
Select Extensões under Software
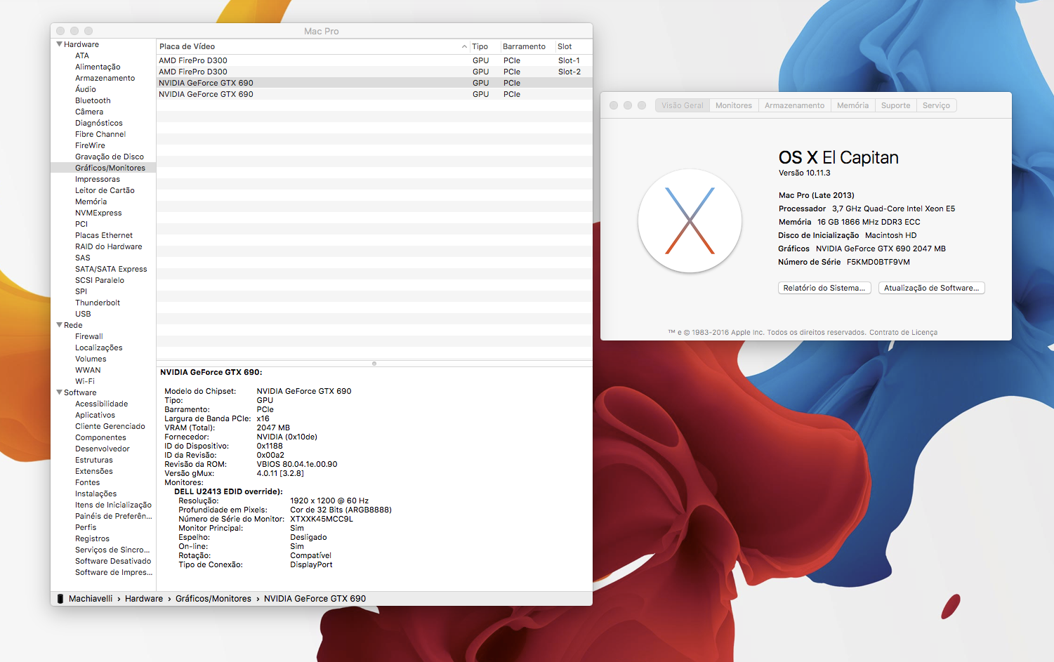click(x=94, y=471)
